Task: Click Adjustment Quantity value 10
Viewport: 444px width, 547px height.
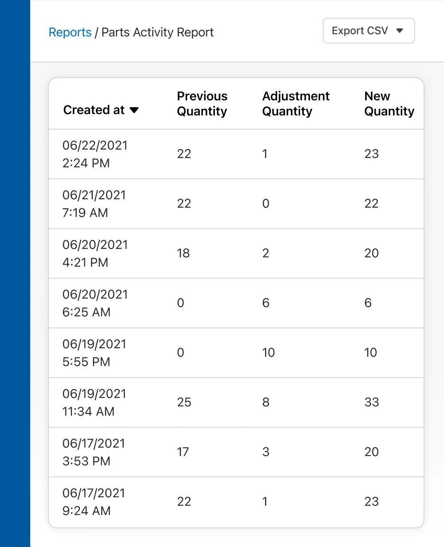Action: 269,353
